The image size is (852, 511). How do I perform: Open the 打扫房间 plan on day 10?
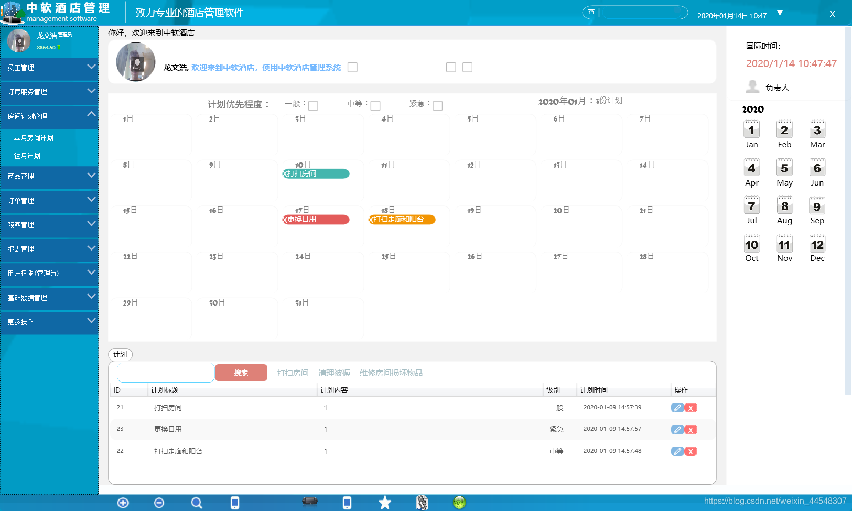click(x=316, y=173)
